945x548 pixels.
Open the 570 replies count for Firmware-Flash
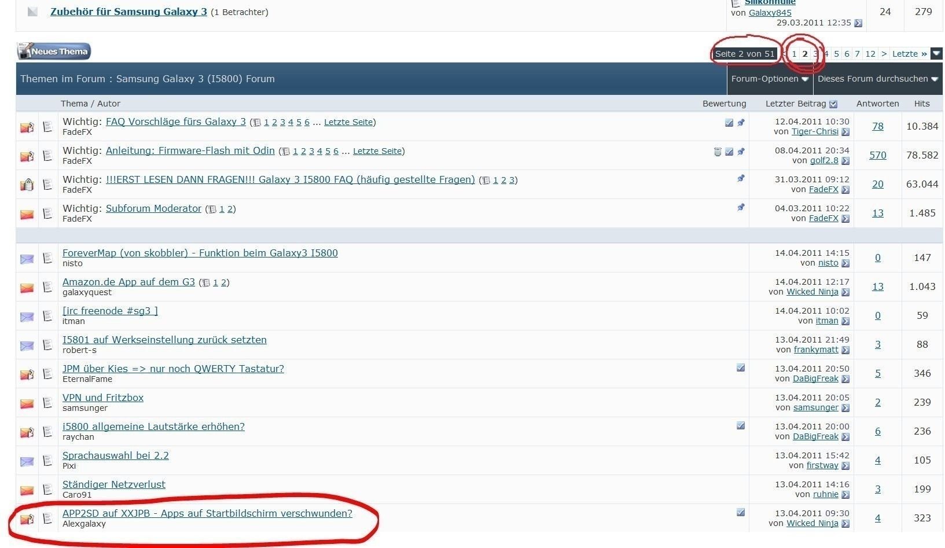(877, 155)
